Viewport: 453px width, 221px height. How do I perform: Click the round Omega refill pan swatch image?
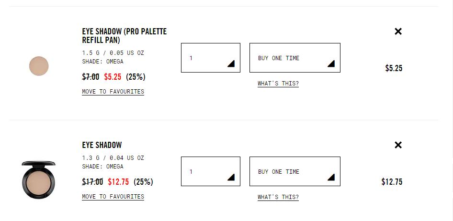[39, 66]
